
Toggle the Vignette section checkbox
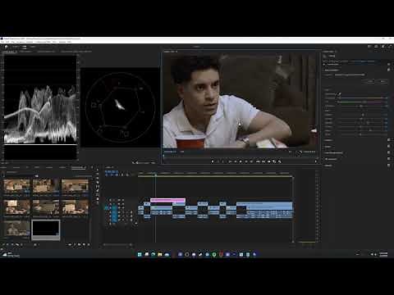[x=389, y=166]
